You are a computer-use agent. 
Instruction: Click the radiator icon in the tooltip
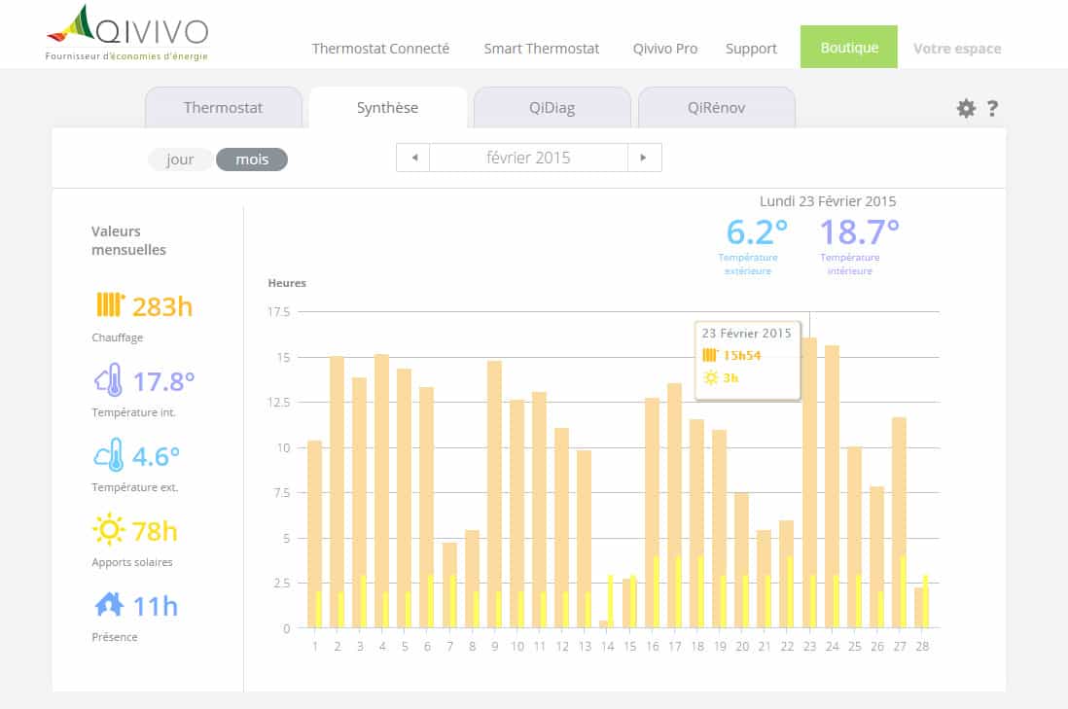click(710, 355)
